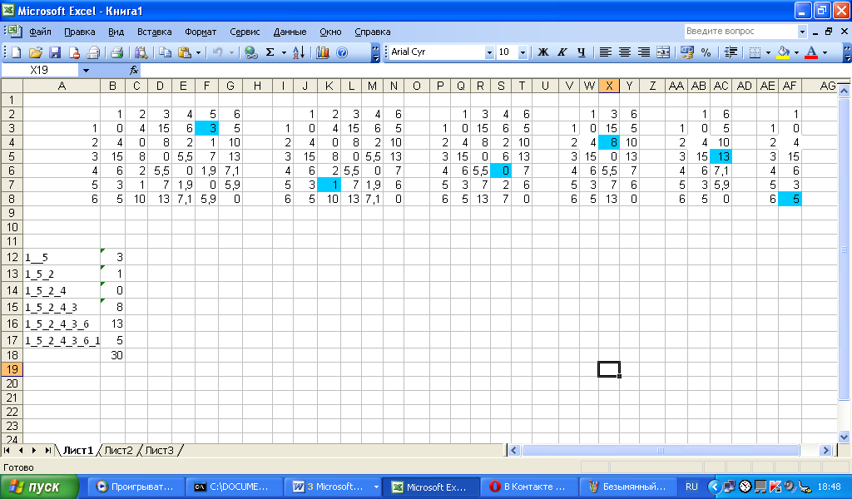Apply the yellow fill color bucket
This screenshot has width=852, height=499.
coord(782,52)
